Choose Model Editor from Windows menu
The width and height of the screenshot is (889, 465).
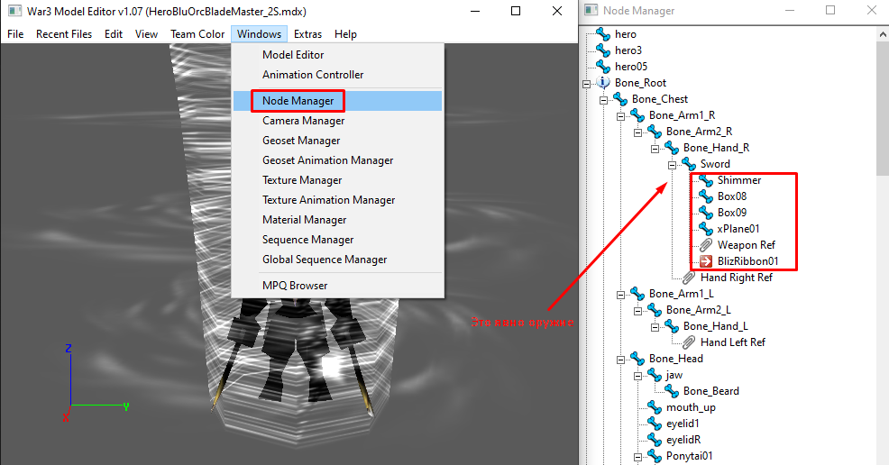tap(337, 55)
